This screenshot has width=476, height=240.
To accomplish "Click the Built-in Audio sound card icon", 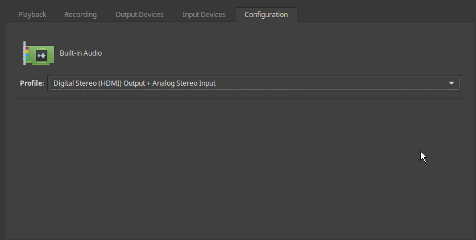I will [x=39, y=53].
